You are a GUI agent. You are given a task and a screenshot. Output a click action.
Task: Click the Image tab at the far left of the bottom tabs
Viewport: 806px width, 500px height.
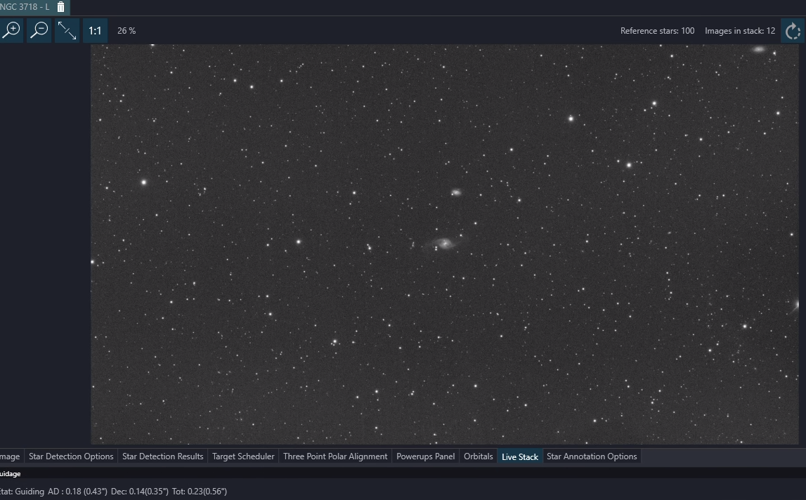coord(11,456)
